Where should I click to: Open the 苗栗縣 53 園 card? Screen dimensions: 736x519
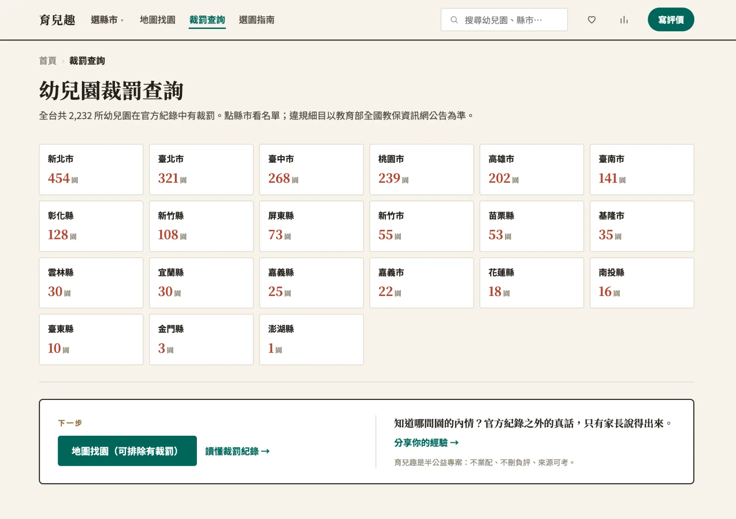click(x=532, y=226)
